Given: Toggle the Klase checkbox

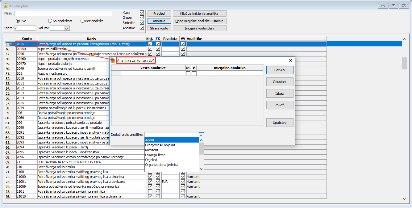Looking at the screenshot, I should coord(142,13).
